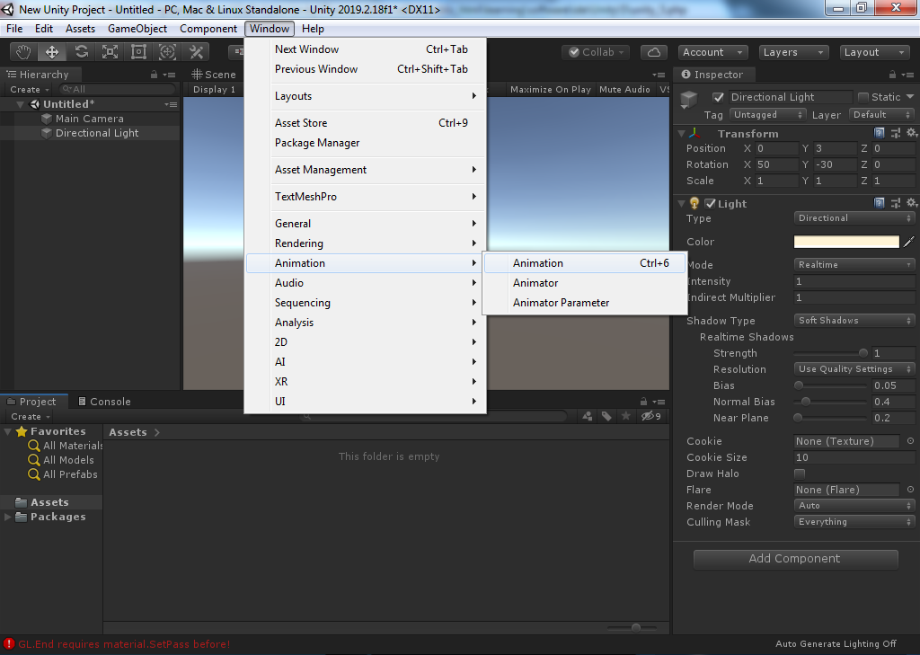The height and width of the screenshot is (655, 920).
Task: Click the color picker eyedropper icon
Action: click(x=909, y=242)
